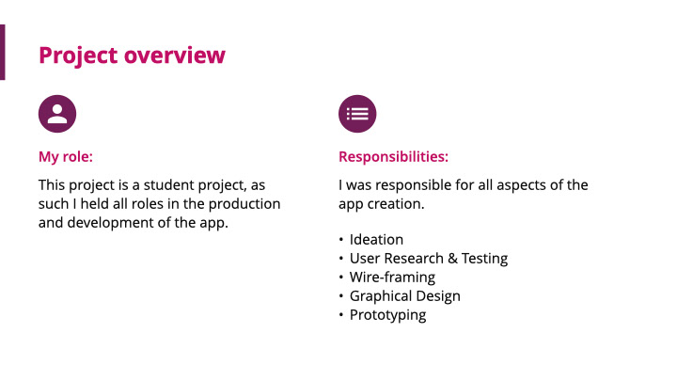
Task: Click the list icon above Responsibilities
Action: pos(357,114)
